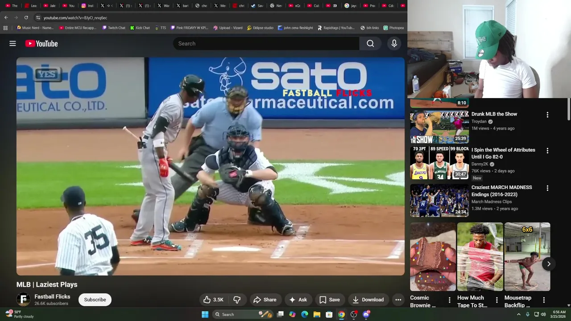Show hidden system tray icons

click(518, 314)
